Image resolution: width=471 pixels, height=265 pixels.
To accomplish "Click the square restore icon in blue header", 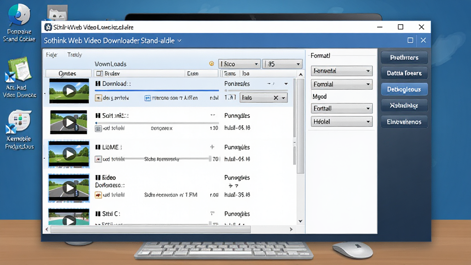I will point(410,40).
